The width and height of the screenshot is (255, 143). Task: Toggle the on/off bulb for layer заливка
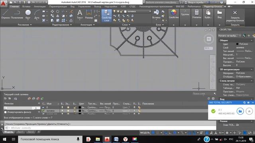coord(62,111)
